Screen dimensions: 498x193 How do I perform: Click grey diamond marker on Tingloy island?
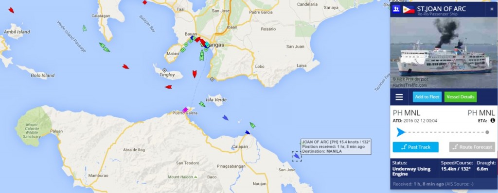click(x=164, y=70)
